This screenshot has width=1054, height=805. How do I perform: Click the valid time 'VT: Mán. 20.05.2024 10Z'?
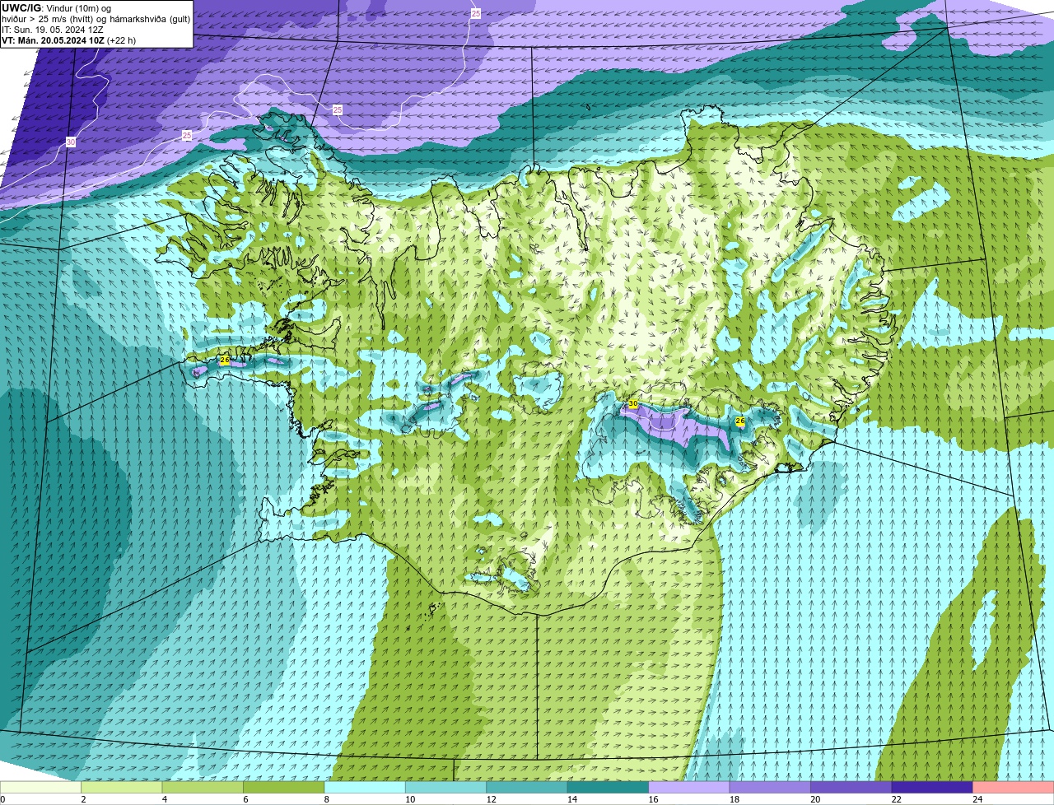point(53,40)
